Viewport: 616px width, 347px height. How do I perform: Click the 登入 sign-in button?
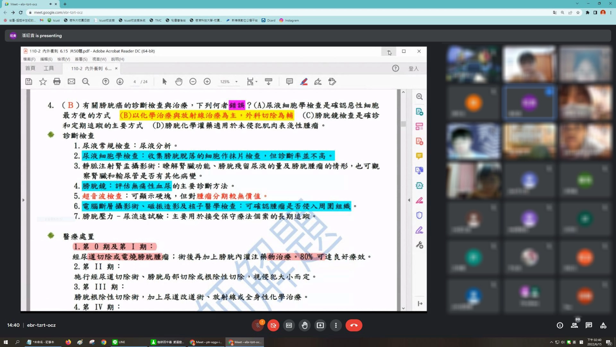pyautogui.click(x=414, y=68)
